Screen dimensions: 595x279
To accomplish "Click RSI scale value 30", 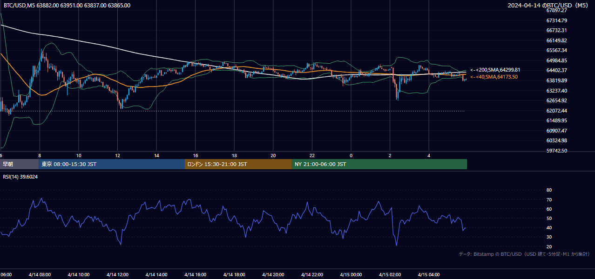I will pyautogui.click(x=549, y=237).
